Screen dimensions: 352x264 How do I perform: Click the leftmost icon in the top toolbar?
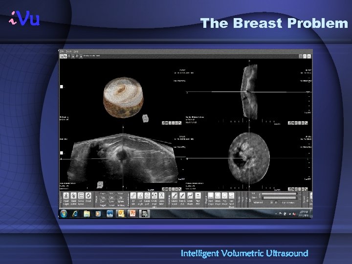[61, 56]
